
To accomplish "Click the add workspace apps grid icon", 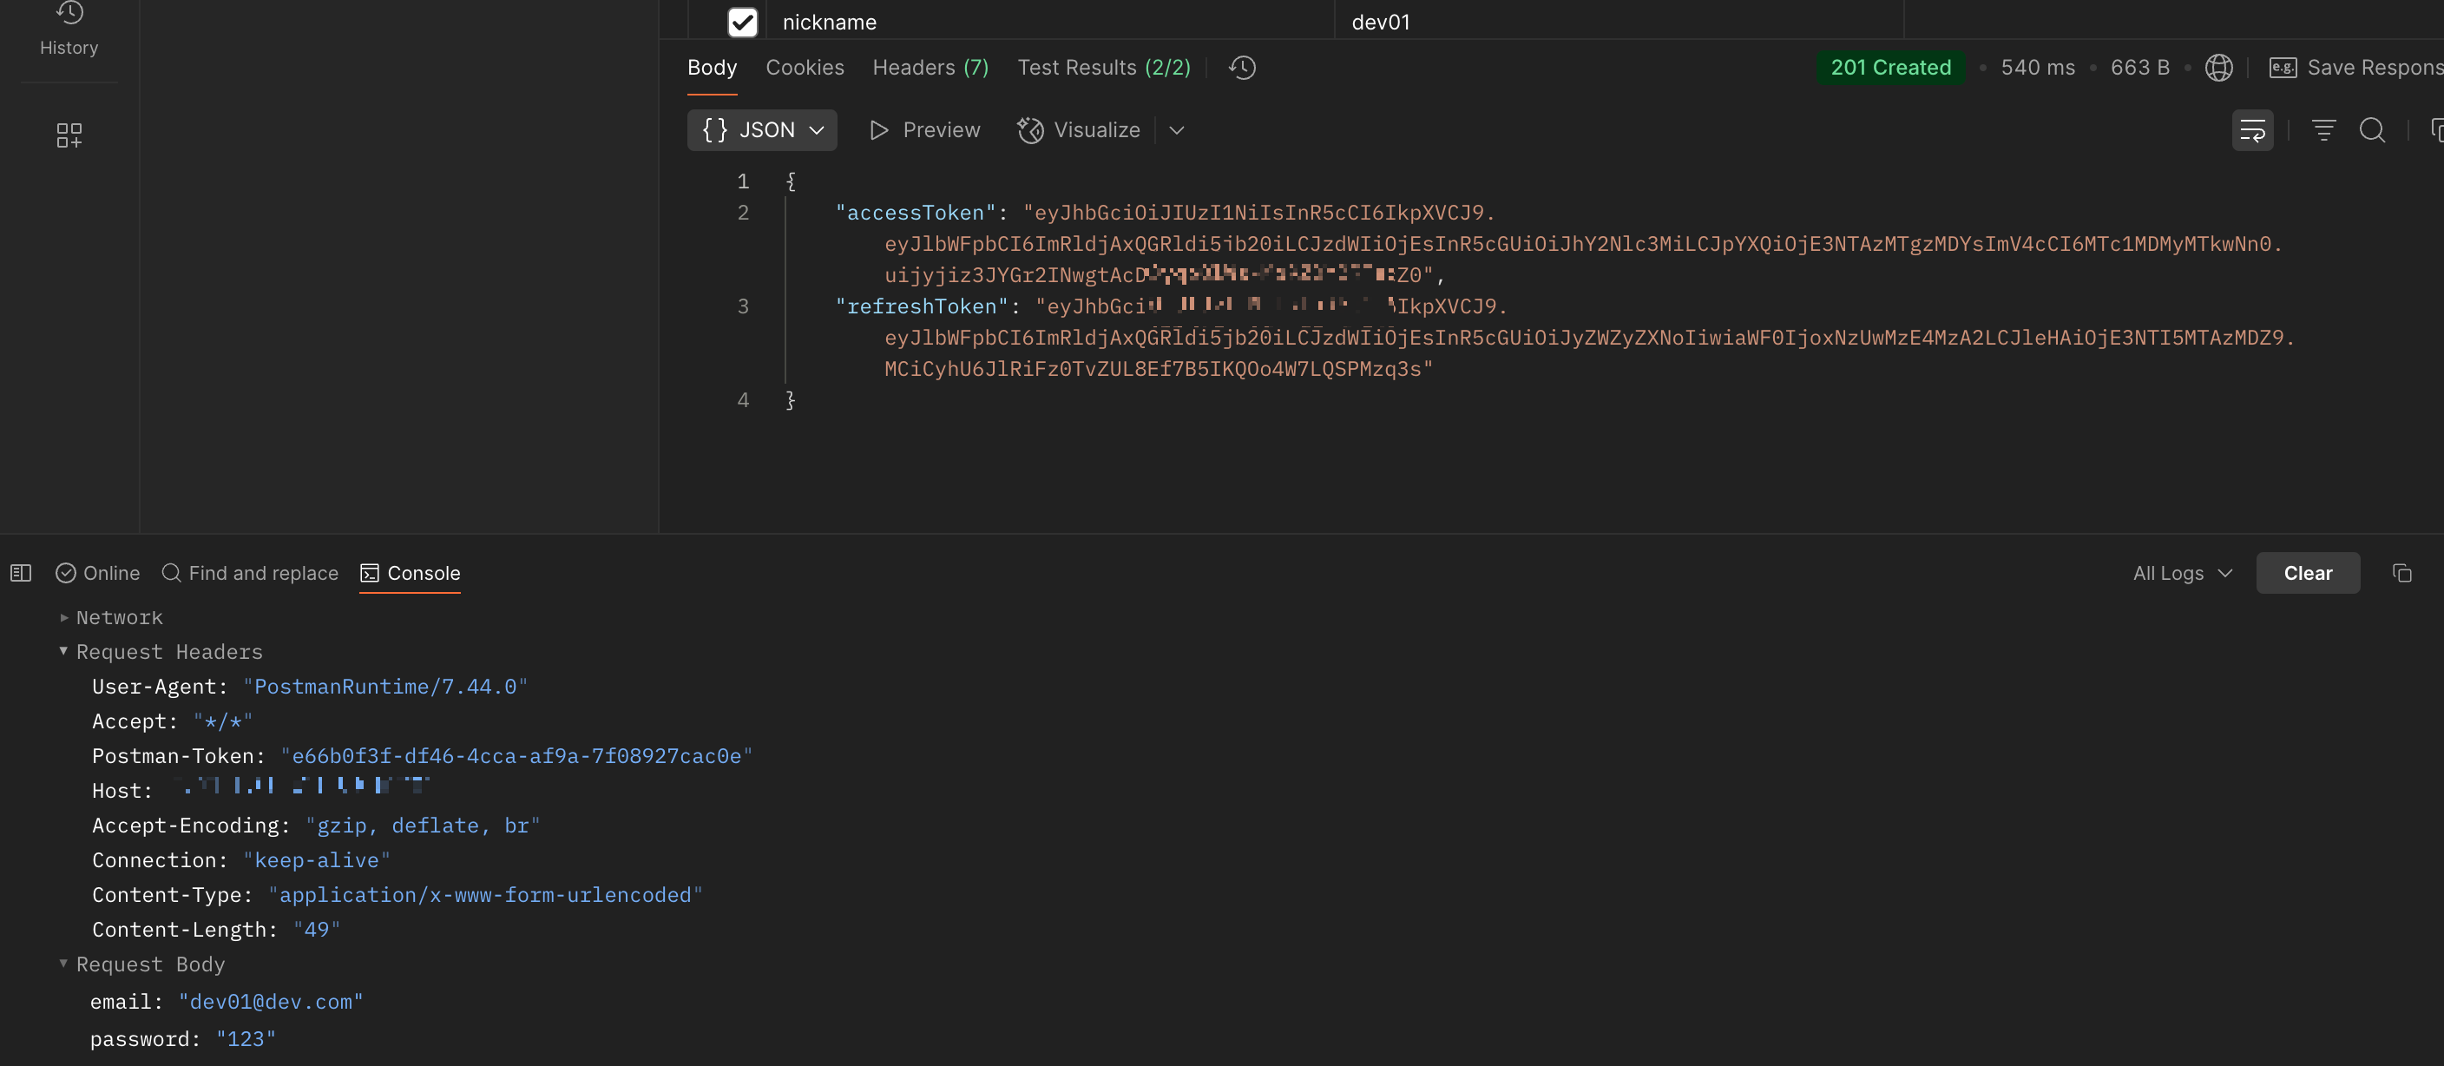I will point(69,135).
